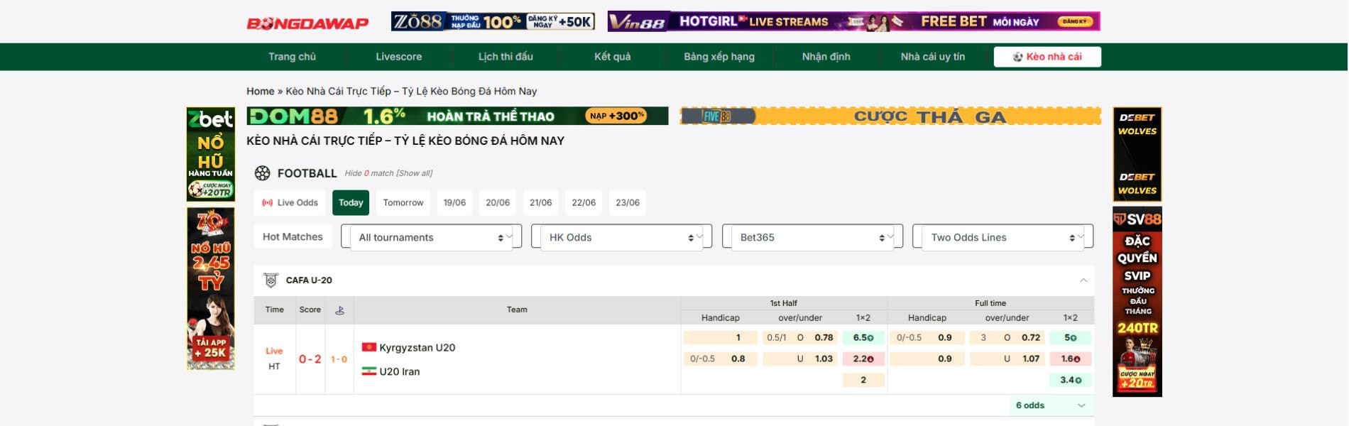The width and height of the screenshot is (1349, 426).
Task: Click the red 1.6 full-time 1x2 odds cell
Action: pyautogui.click(x=1070, y=359)
